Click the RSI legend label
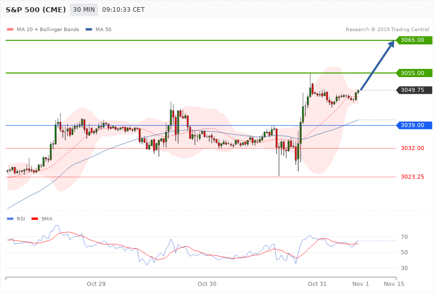Image resolution: width=434 pixels, height=294 pixels. click(21, 219)
